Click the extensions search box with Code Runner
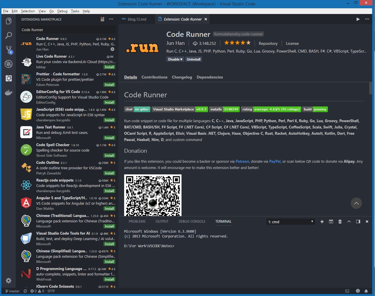The image size is (375, 296). tap(68, 30)
